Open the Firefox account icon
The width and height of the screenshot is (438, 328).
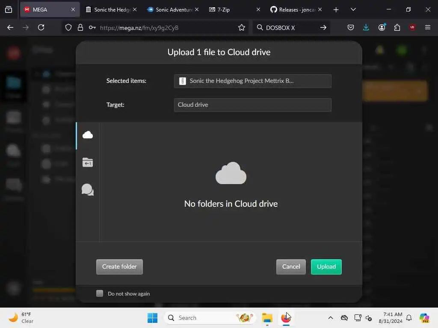[382, 27]
